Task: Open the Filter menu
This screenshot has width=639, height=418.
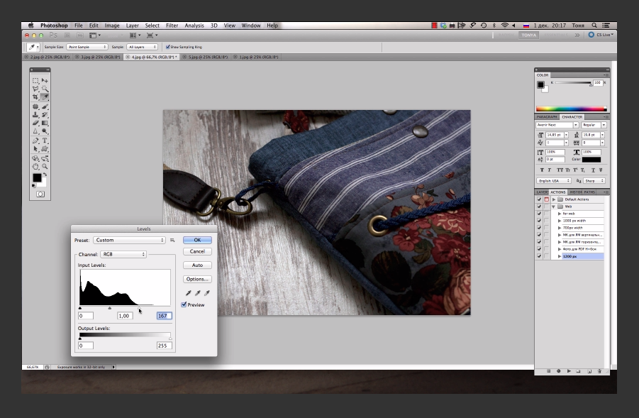Action: click(x=172, y=26)
